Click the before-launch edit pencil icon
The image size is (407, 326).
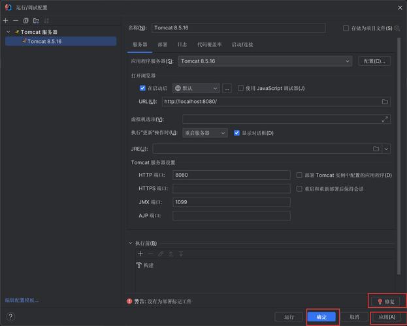click(x=161, y=254)
